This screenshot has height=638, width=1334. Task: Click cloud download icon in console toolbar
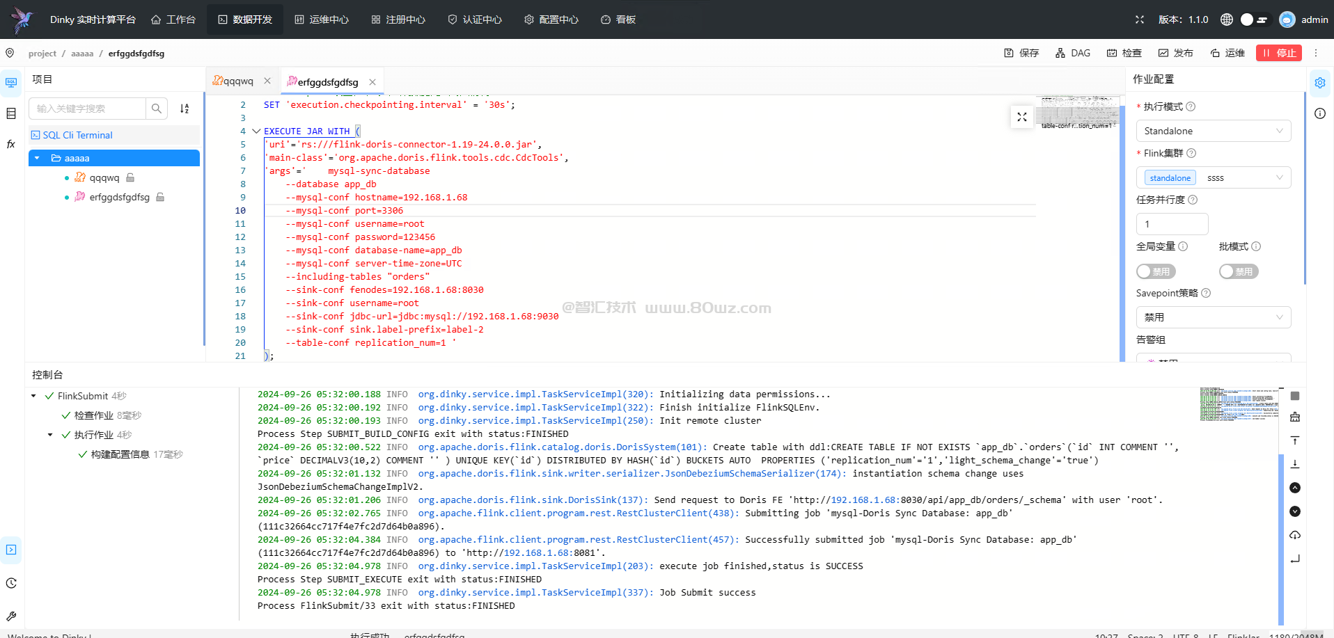tap(1295, 535)
